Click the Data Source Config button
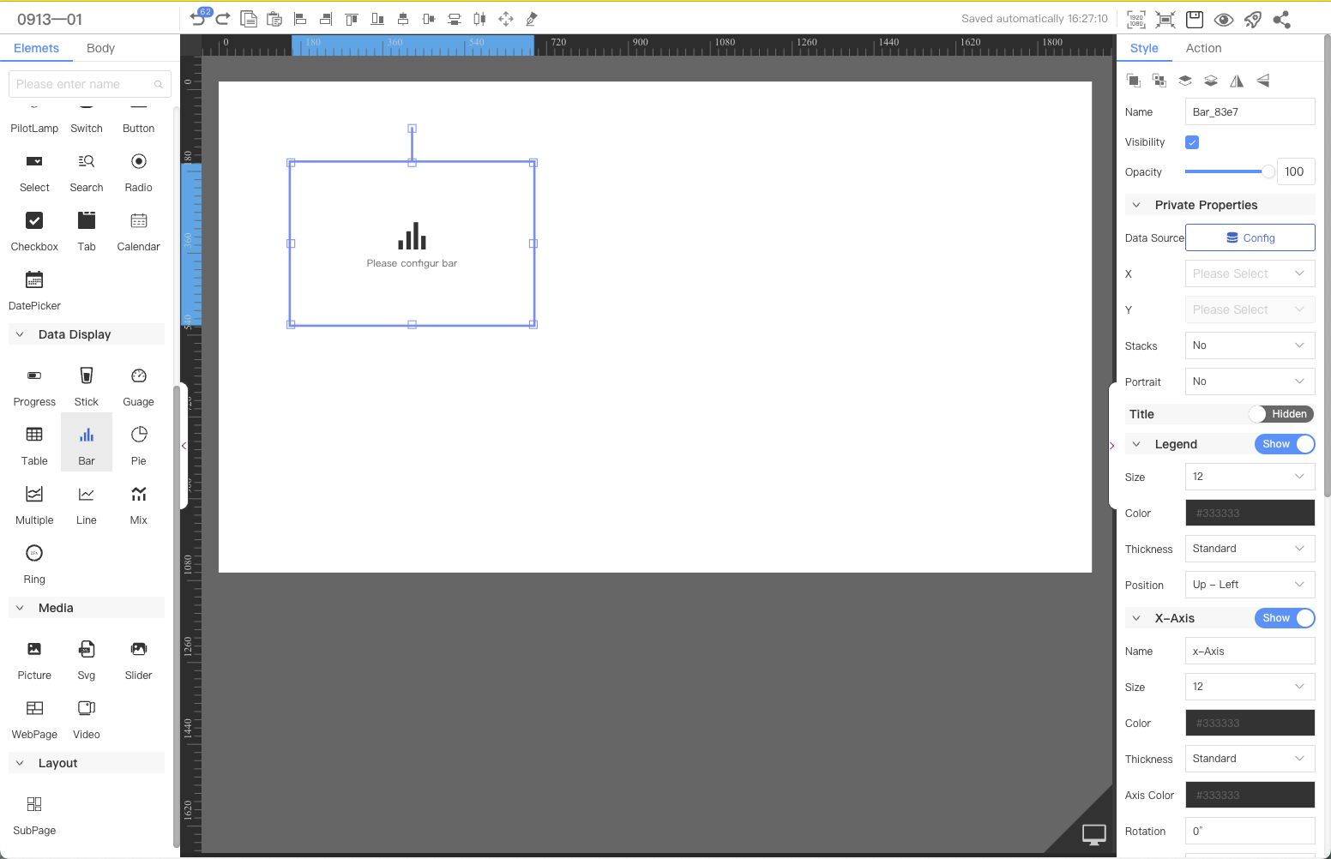 click(x=1250, y=237)
